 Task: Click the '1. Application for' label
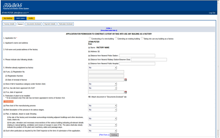[x=10, y=38]
